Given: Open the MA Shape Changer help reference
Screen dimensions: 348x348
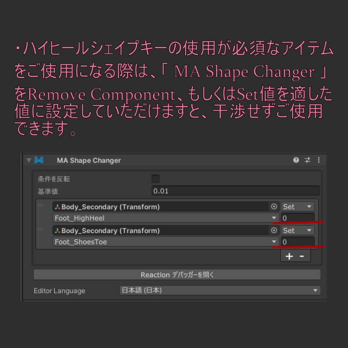Looking at the screenshot, I should pyautogui.click(x=296, y=160).
